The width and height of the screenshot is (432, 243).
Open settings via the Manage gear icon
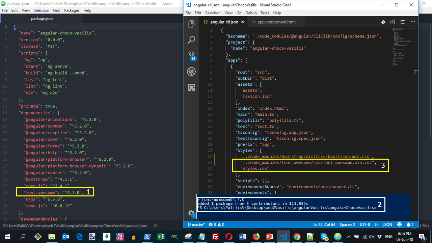click(x=191, y=213)
